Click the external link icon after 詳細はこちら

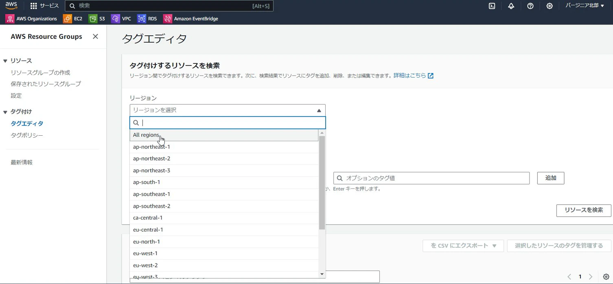click(431, 76)
